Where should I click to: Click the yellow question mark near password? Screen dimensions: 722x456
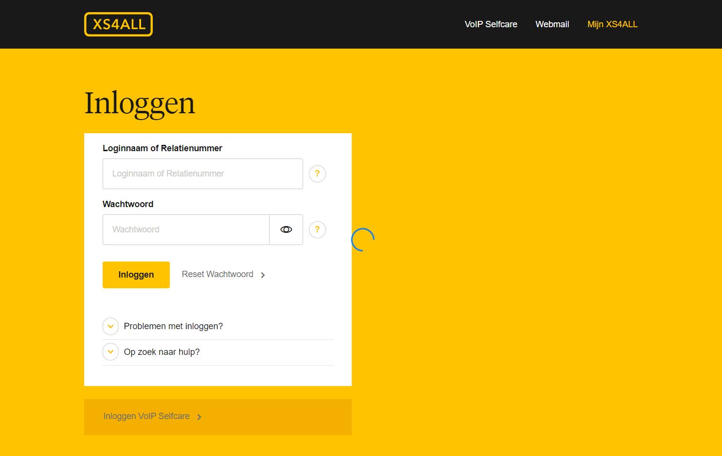coord(317,229)
